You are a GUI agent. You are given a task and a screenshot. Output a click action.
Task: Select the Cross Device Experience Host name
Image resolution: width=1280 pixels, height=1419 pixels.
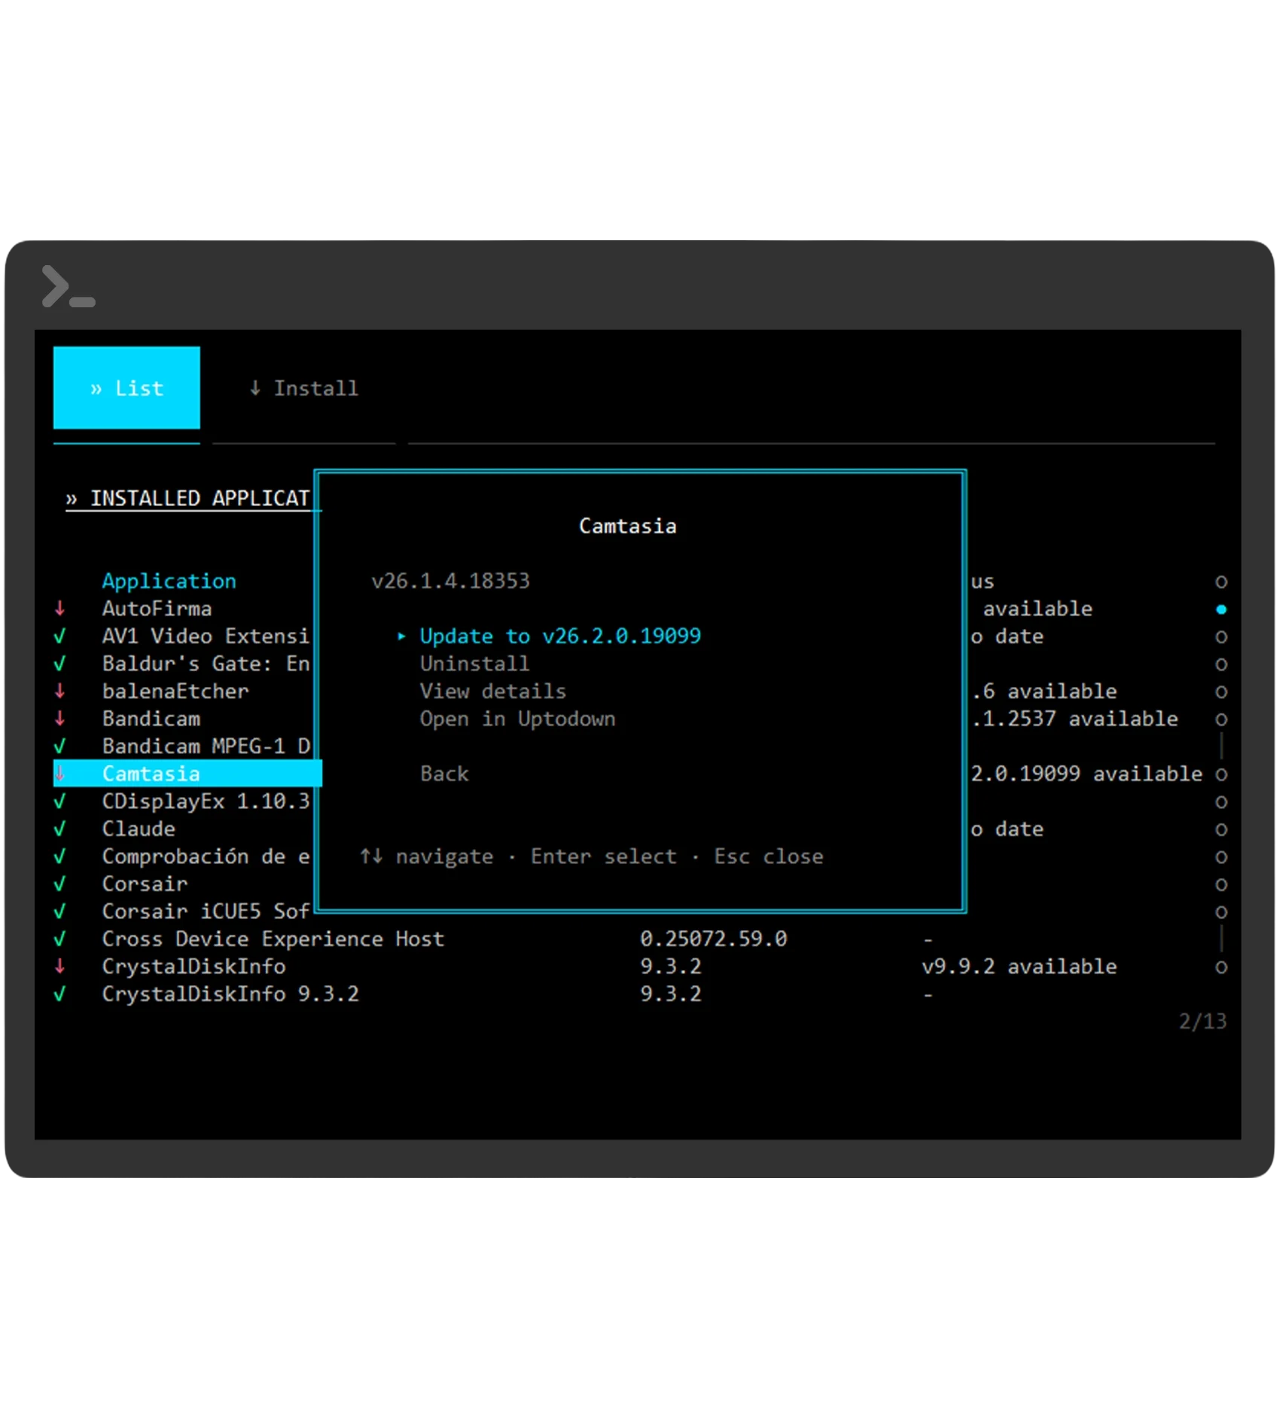273,938
